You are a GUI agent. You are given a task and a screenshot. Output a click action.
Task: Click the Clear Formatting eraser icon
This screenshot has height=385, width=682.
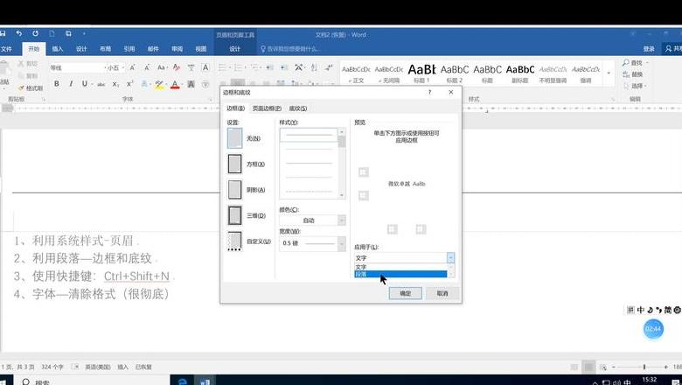tap(177, 67)
